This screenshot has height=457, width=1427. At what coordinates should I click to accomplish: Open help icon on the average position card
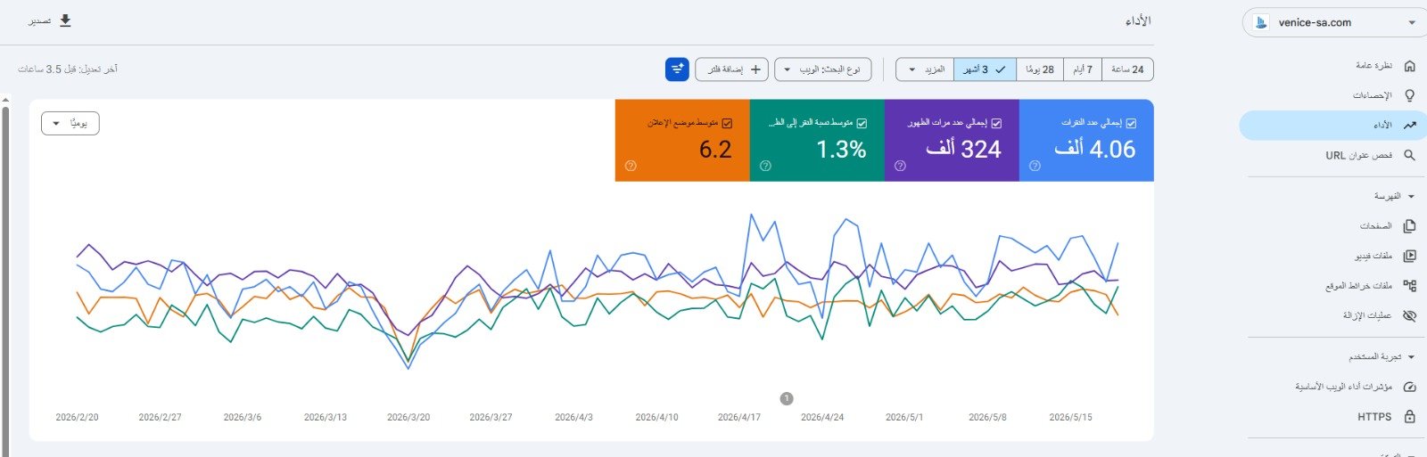[x=631, y=166]
